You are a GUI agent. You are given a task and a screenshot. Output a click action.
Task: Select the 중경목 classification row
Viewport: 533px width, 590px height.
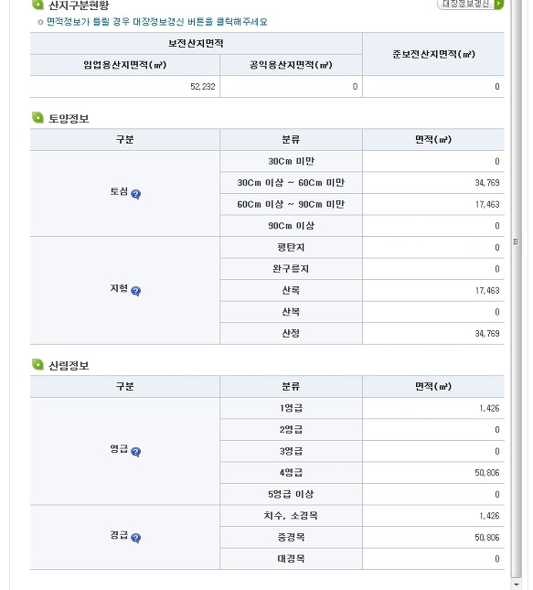pos(362,537)
